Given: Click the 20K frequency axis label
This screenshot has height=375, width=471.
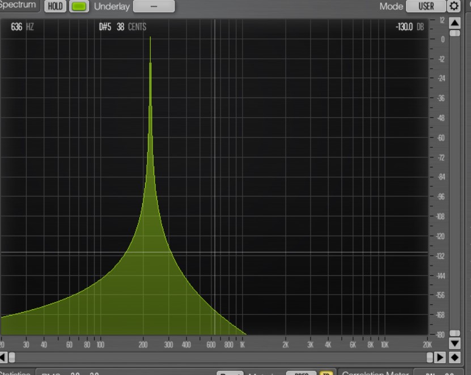Looking at the screenshot, I should pyautogui.click(x=427, y=344).
